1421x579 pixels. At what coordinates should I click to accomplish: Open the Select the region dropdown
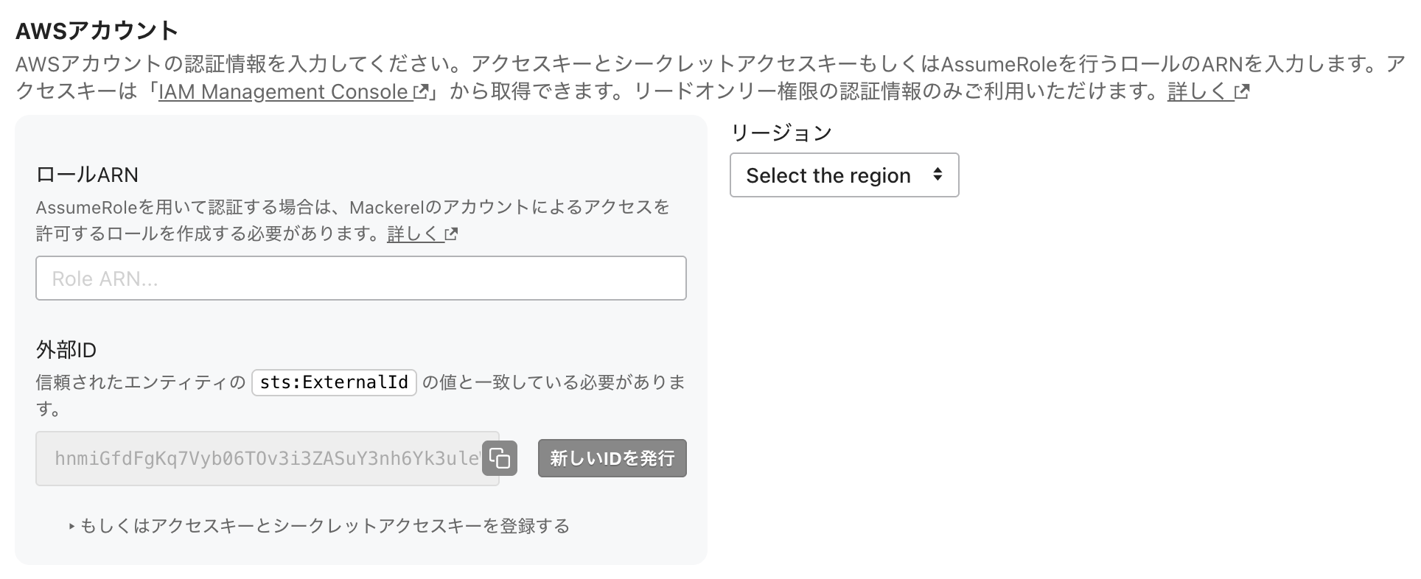click(x=828, y=175)
